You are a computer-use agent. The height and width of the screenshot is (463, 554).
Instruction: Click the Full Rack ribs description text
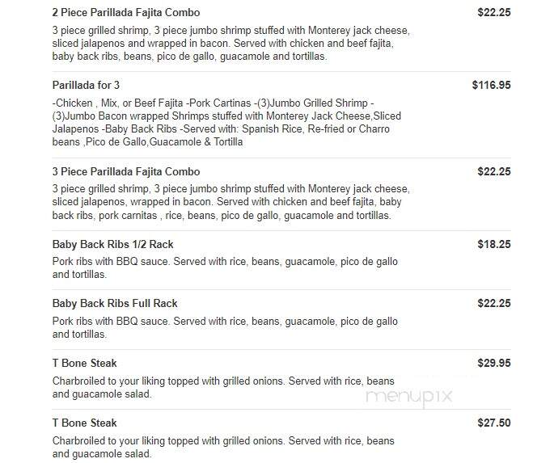pos(225,328)
